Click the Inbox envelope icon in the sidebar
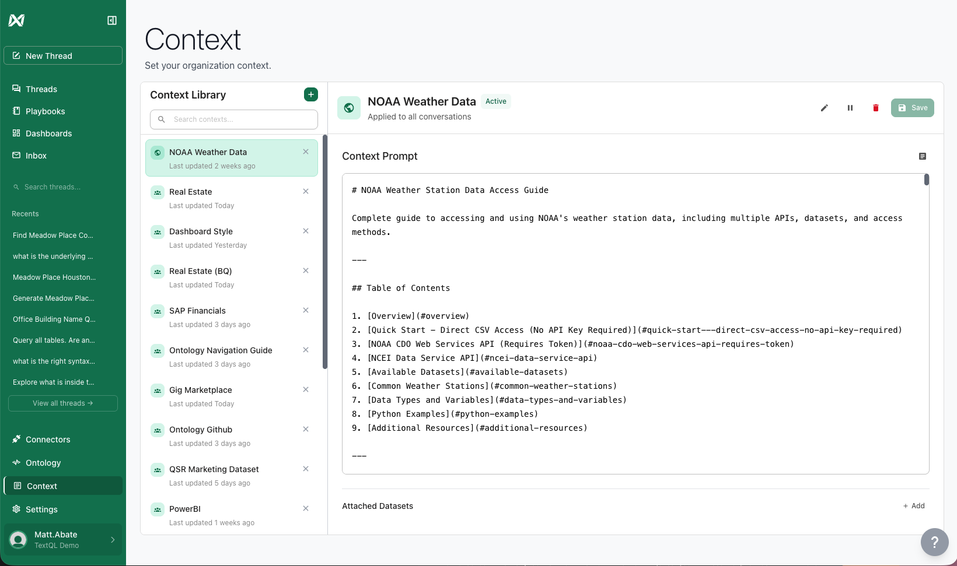The width and height of the screenshot is (957, 566). pyautogui.click(x=16, y=155)
